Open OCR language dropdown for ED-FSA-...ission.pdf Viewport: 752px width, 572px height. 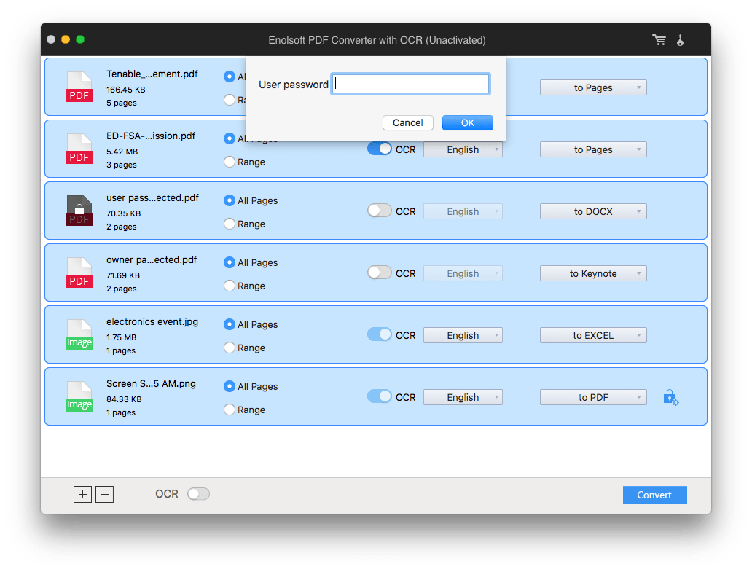[463, 149]
